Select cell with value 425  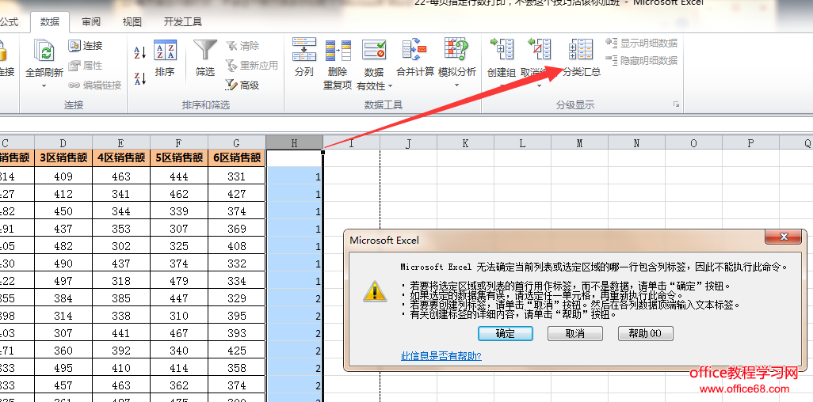click(x=237, y=351)
